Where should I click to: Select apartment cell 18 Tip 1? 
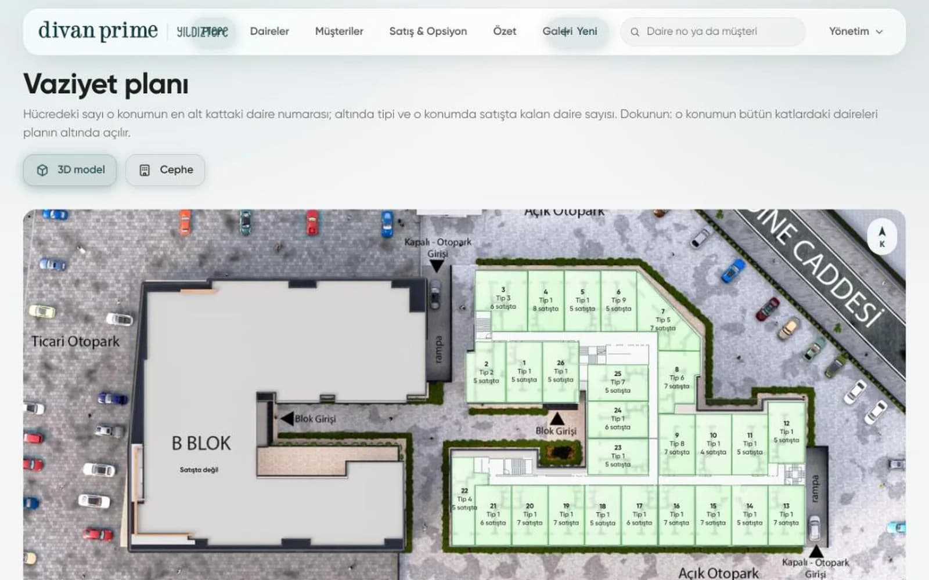603,514
